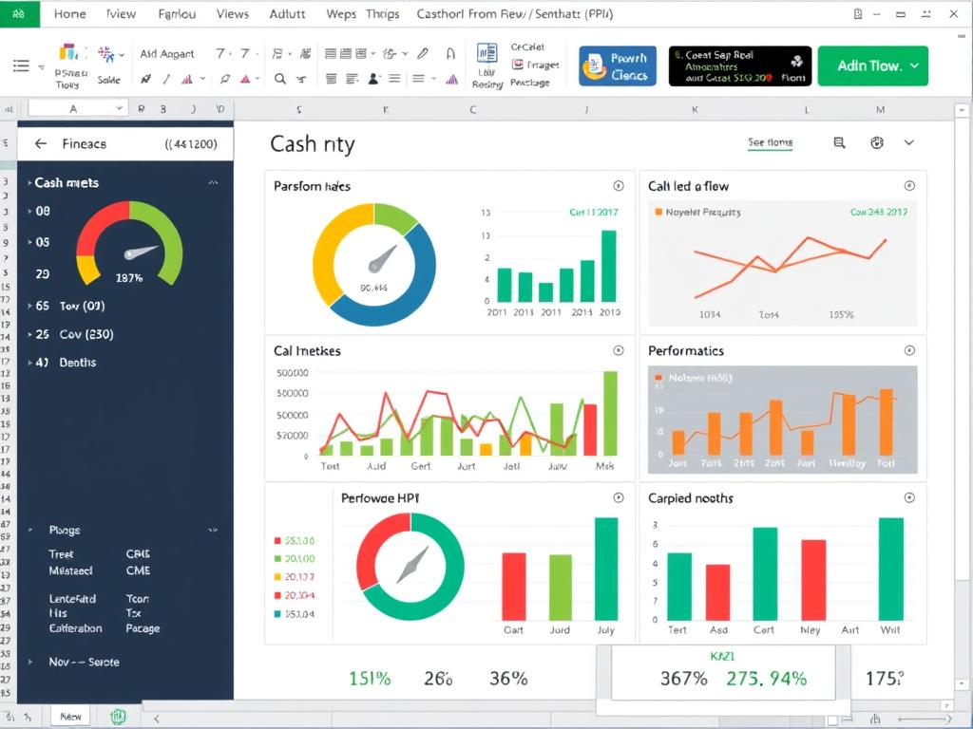Image resolution: width=973 pixels, height=729 pixels.
Task: Click the document icon in the title bar
Action: pyautogui.click(x=856, y=13)
